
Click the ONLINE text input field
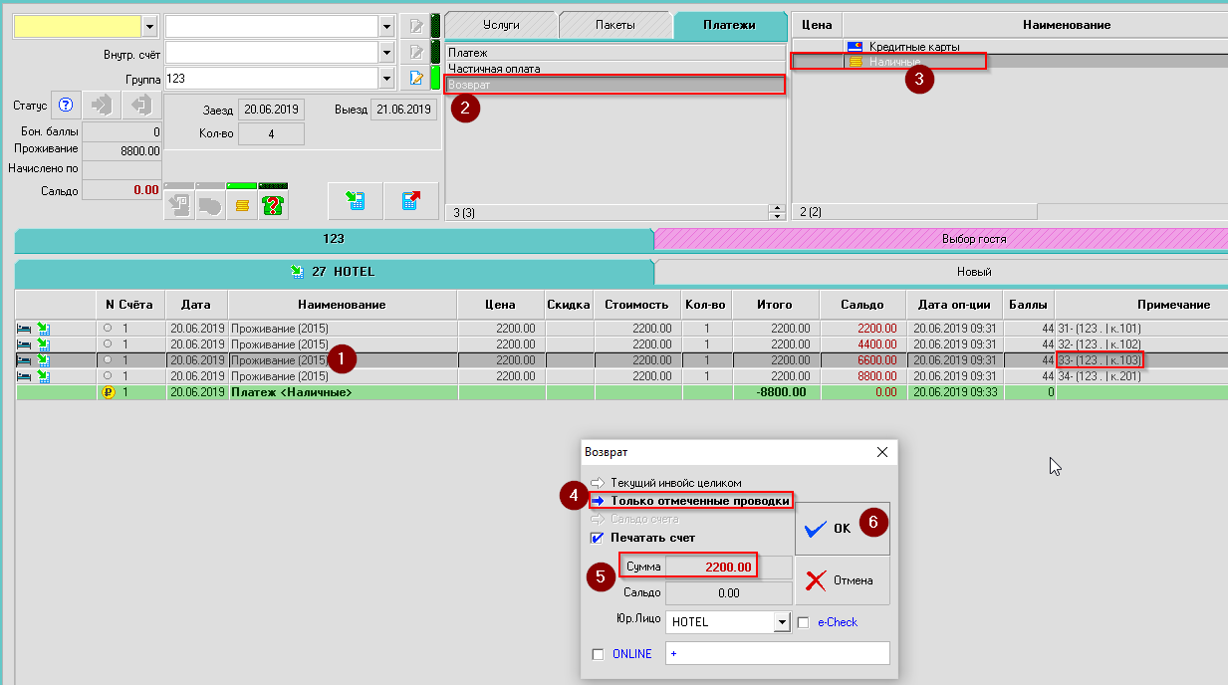[777, 654]
